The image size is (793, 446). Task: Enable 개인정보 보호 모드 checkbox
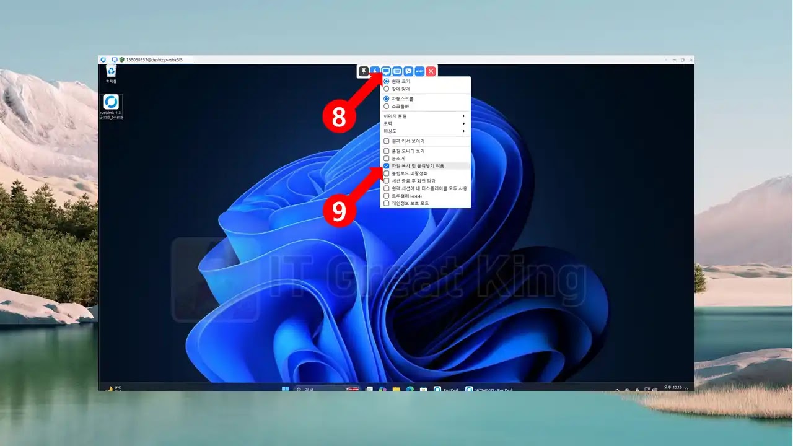(387, 203)
